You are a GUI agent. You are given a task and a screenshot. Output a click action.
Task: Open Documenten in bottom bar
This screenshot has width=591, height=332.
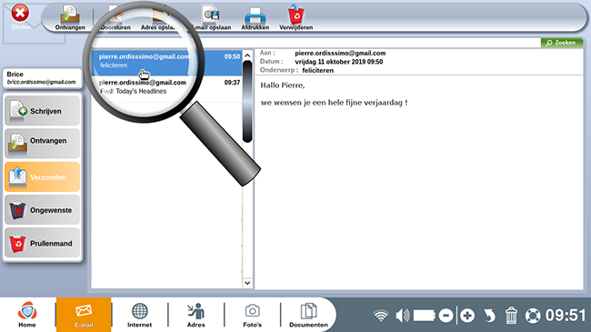pos(308,315)
